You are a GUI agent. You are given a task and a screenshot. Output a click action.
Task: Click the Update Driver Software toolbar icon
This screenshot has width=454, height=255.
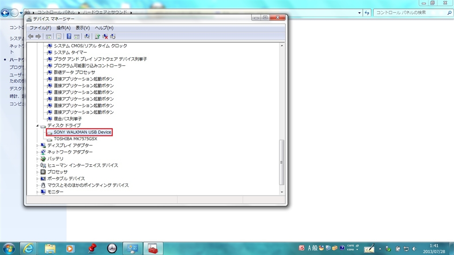click(x=97, y=36)
